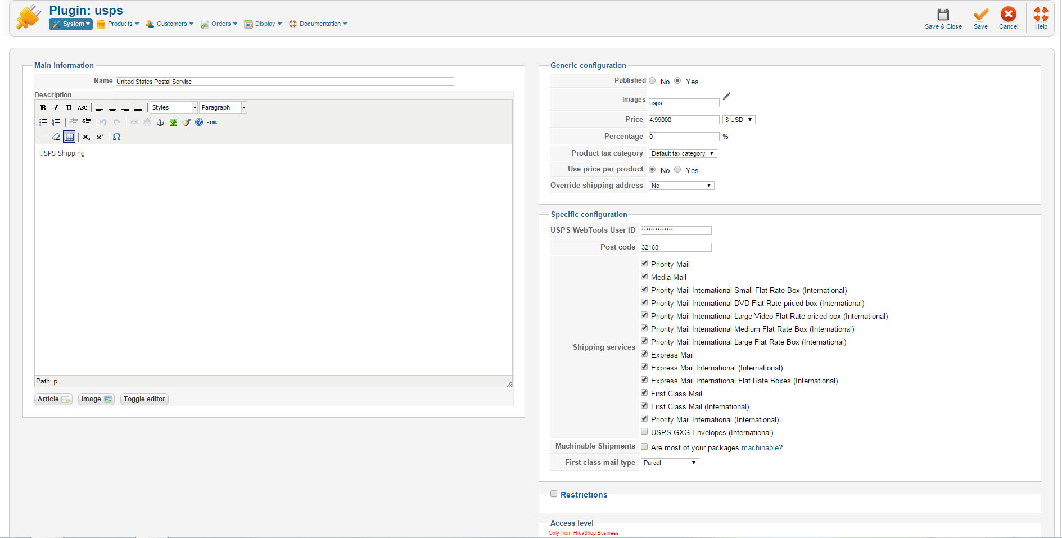
Task: Open the Product tax category dropdown
Action: [683, 153]
